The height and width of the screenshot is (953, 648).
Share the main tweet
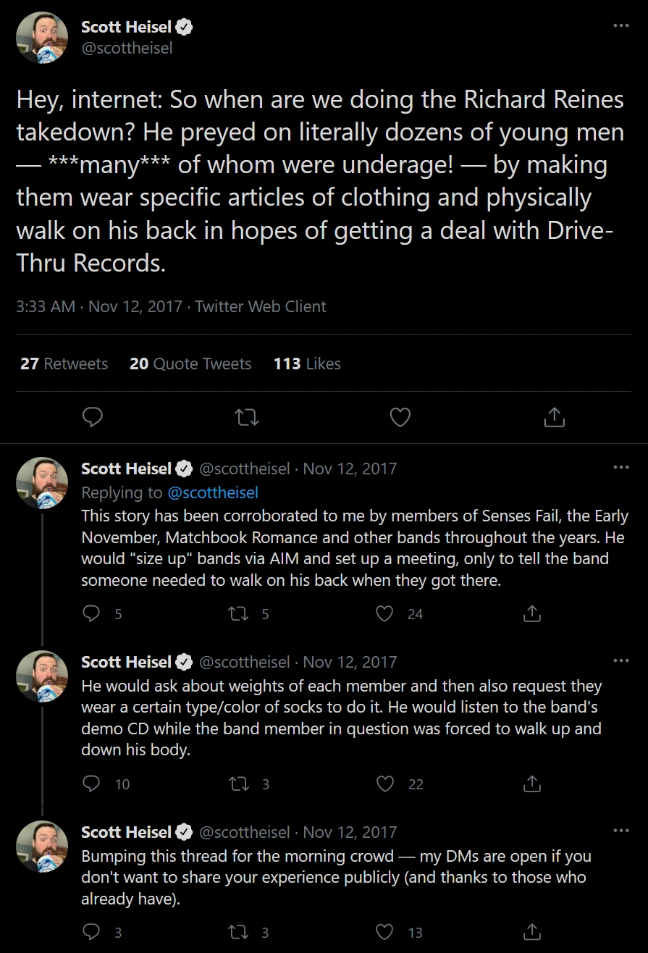(x=554, y=417)
